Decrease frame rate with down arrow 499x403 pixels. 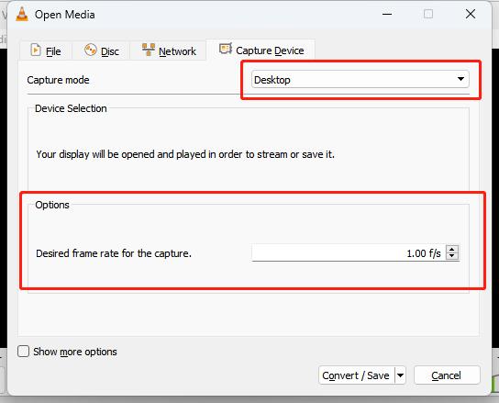point(452,256)
